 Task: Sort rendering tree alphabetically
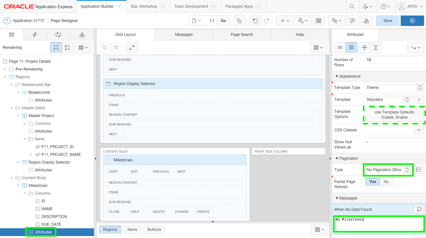[x=67, y=47]
